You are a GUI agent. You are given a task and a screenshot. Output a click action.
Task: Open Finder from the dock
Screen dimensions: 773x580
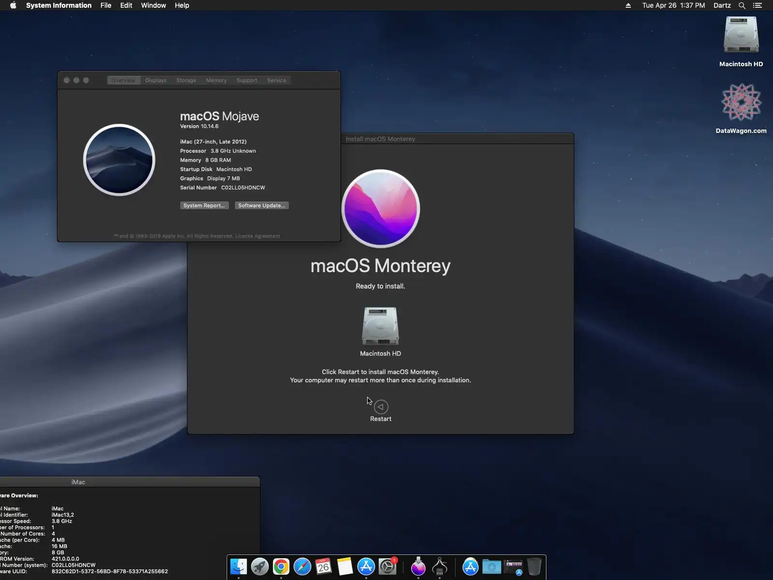(x=239, y=566)
